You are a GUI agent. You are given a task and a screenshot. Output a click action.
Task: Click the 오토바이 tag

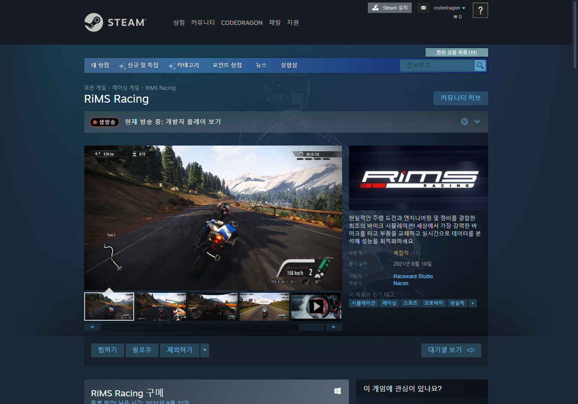[x=434, y=303]
